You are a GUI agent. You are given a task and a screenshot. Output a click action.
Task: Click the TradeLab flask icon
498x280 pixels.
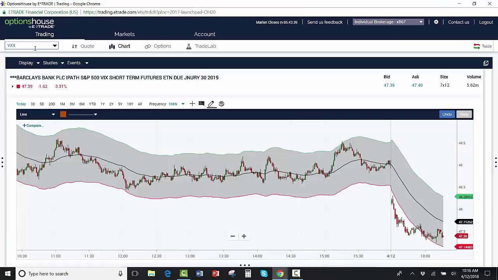pyautogui.click(x=189, y=46)
